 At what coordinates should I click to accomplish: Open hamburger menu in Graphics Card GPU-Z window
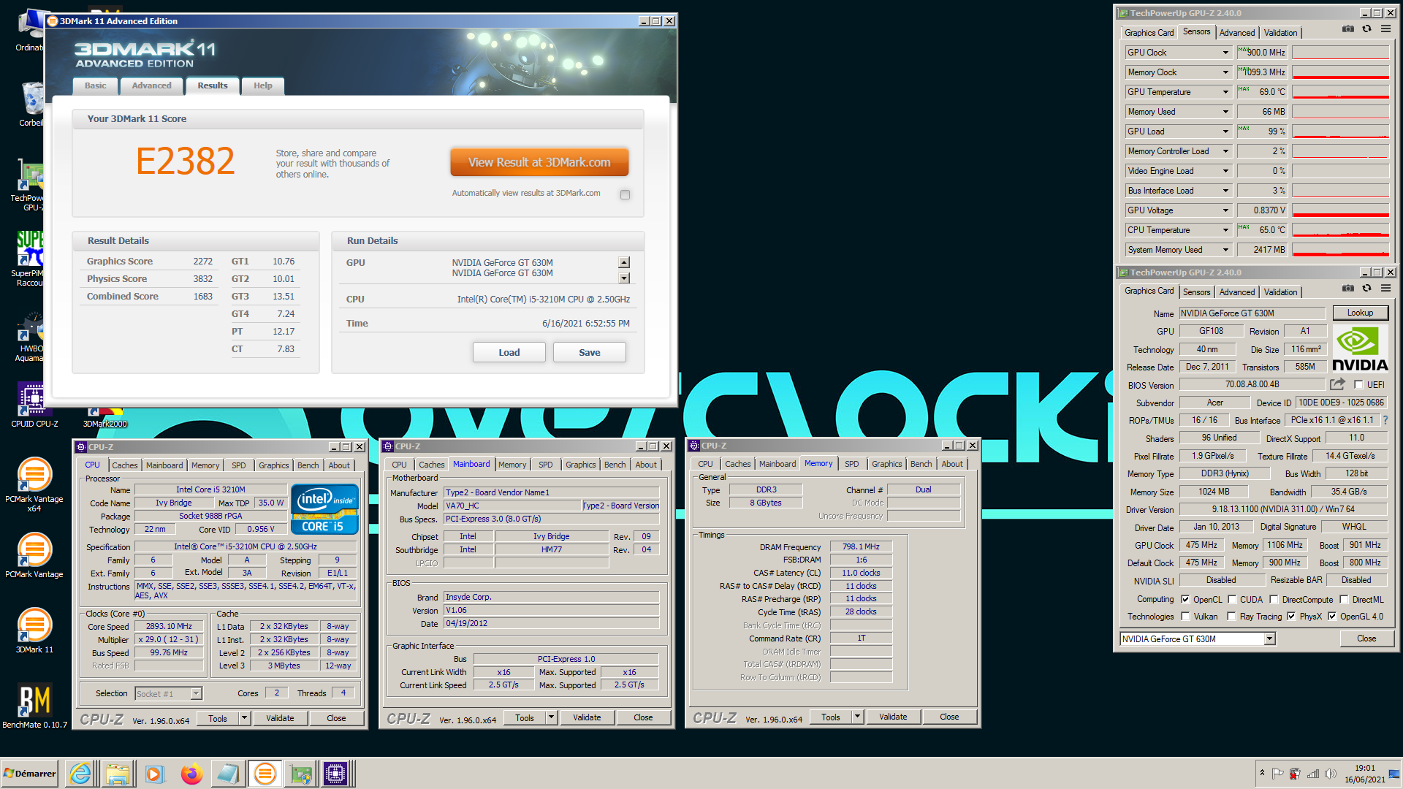tap(1385, 288)
